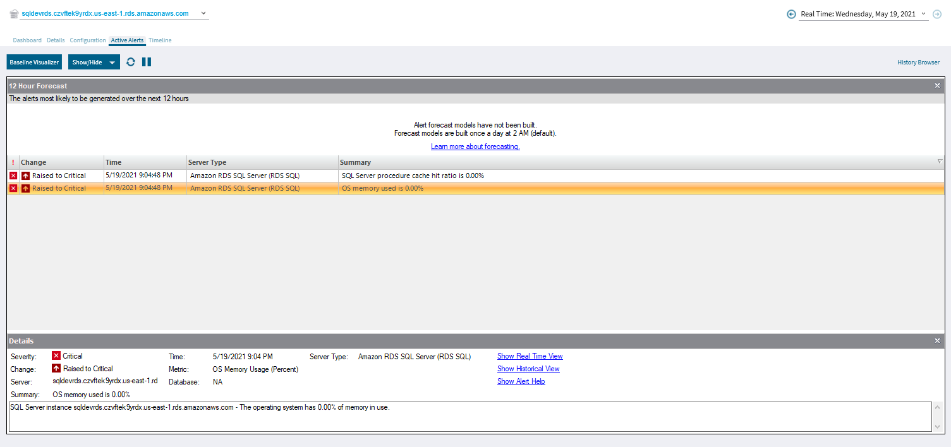The width and height of the screenshot is (951, 447).
Task: Switch to the Timeline tab
Action: pyautogui.click(x=160, y=40)
